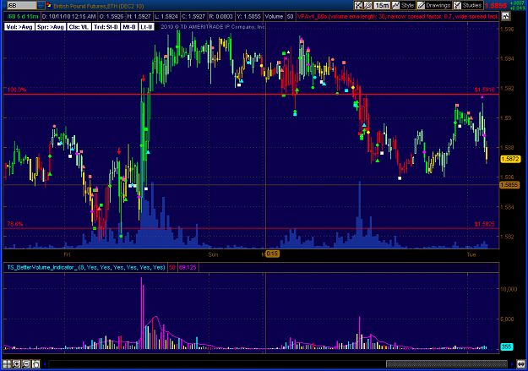Screen dimensions: 528x371
Task: Click the cyan 355 volume value bubble
Action: click(x=506, y=346)
